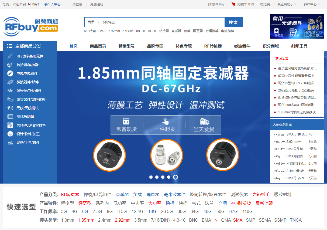Click the 搜索 search button

[234, 22]
